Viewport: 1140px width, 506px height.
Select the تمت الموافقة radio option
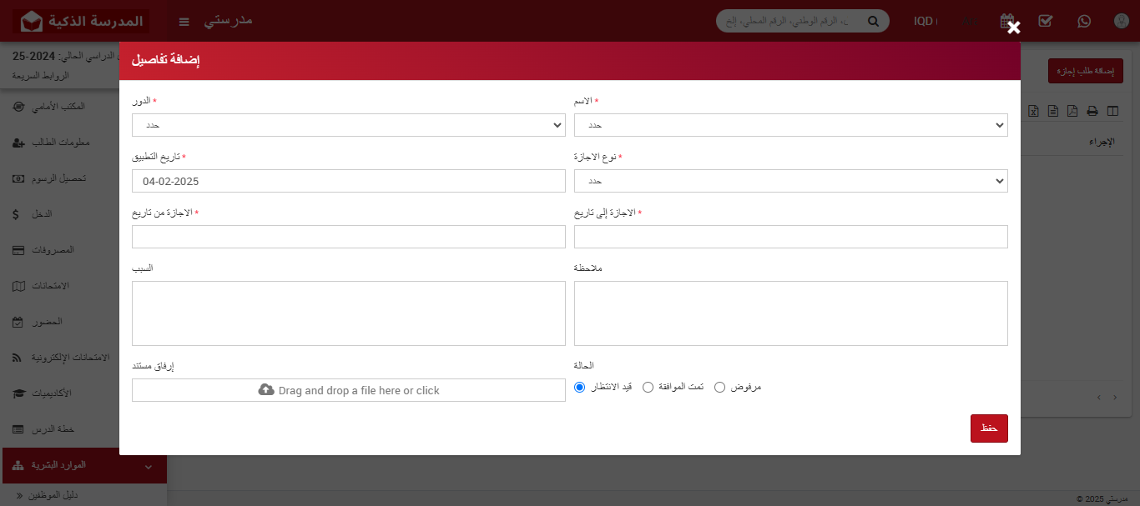648,388
